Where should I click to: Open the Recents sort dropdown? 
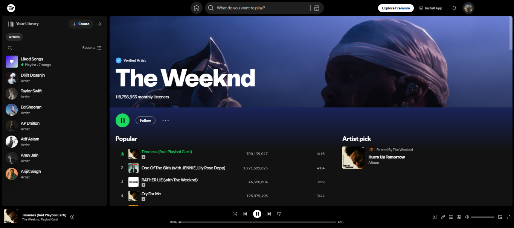coord(92,48)
